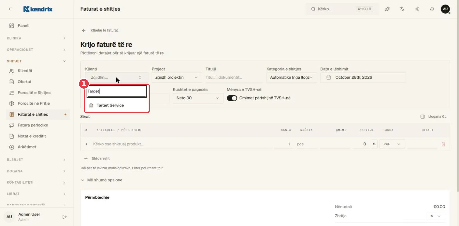Open the language translation icon

tap(402, 9)
